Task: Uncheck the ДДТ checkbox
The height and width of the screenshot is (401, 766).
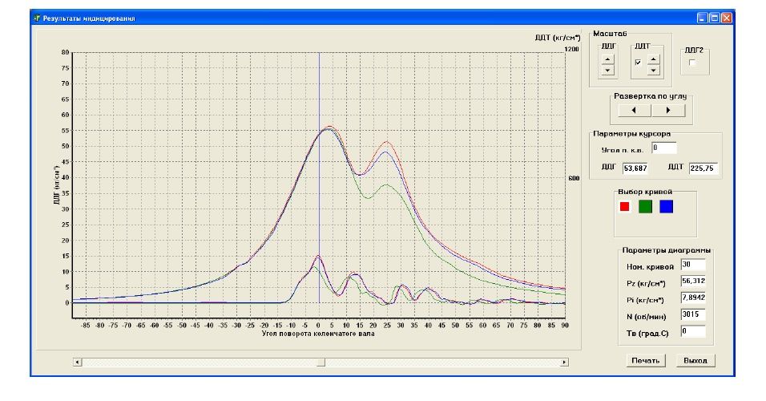Action: pos(639,63)
